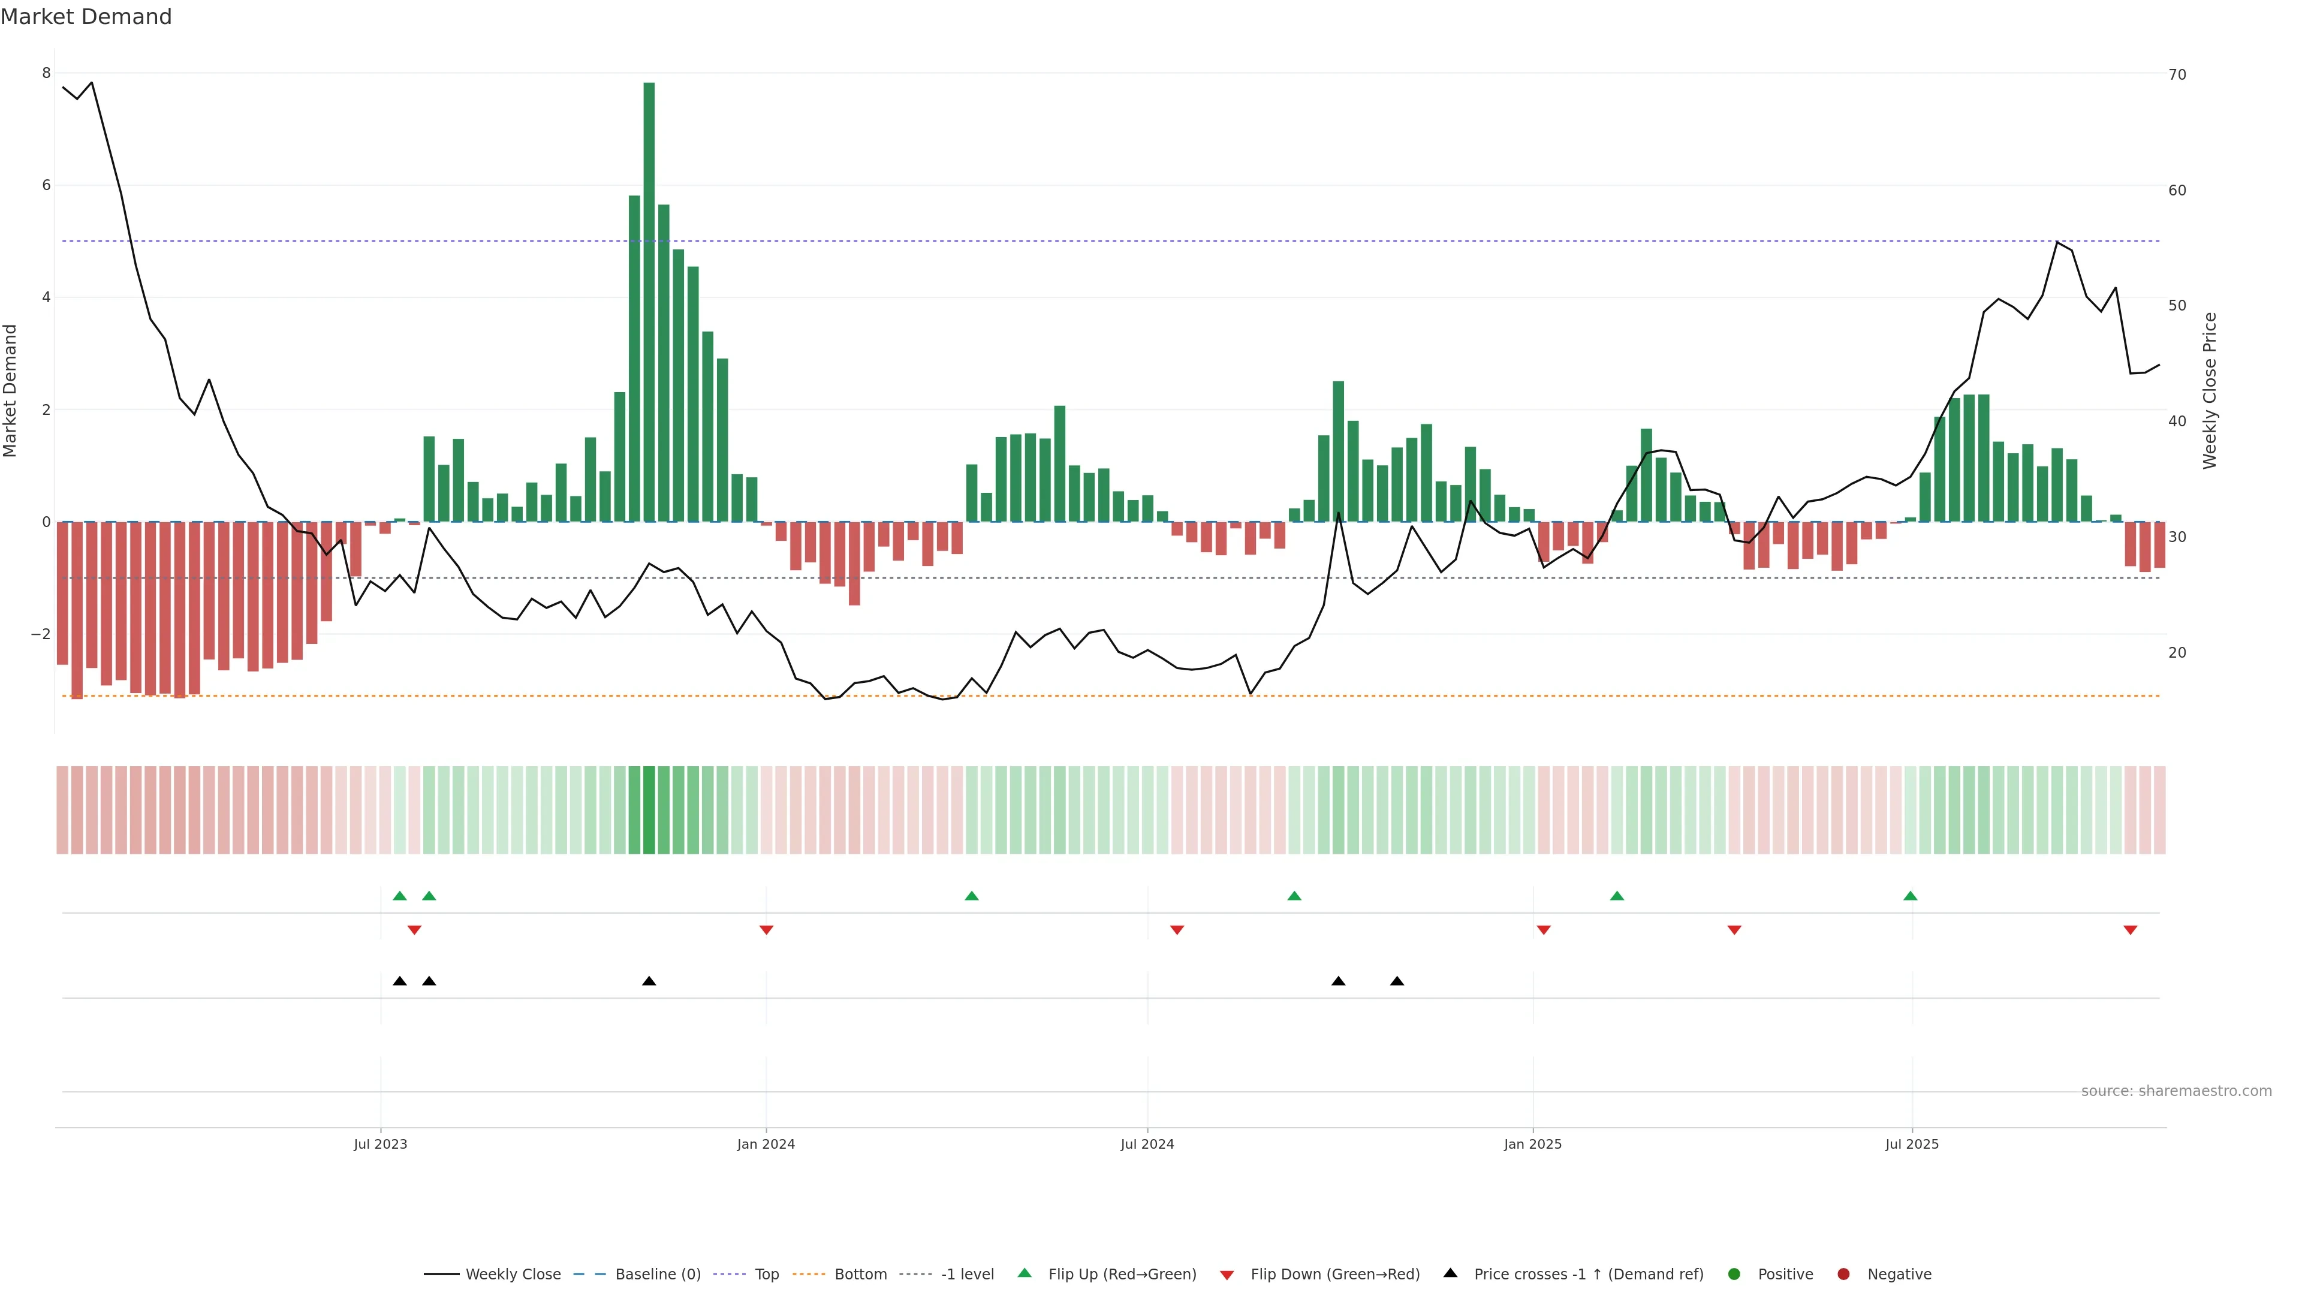Click the Weekly Close Price axis title
The height and width of the screenshot is (1295, 2302).
(2209, 390)
